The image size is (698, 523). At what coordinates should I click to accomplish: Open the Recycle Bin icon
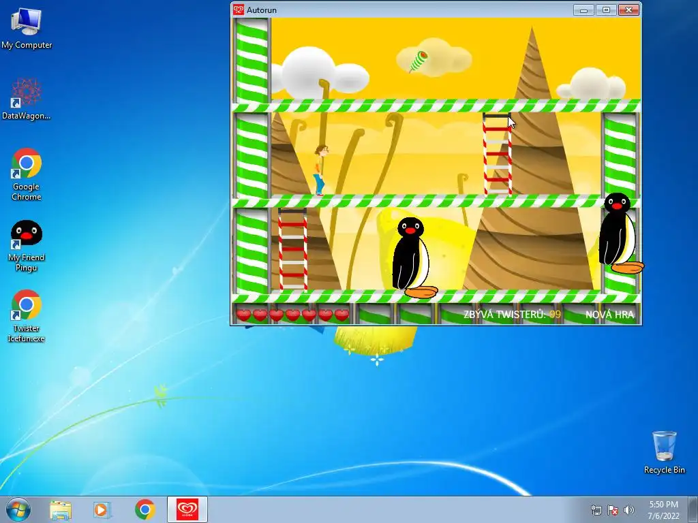(664, 452)
